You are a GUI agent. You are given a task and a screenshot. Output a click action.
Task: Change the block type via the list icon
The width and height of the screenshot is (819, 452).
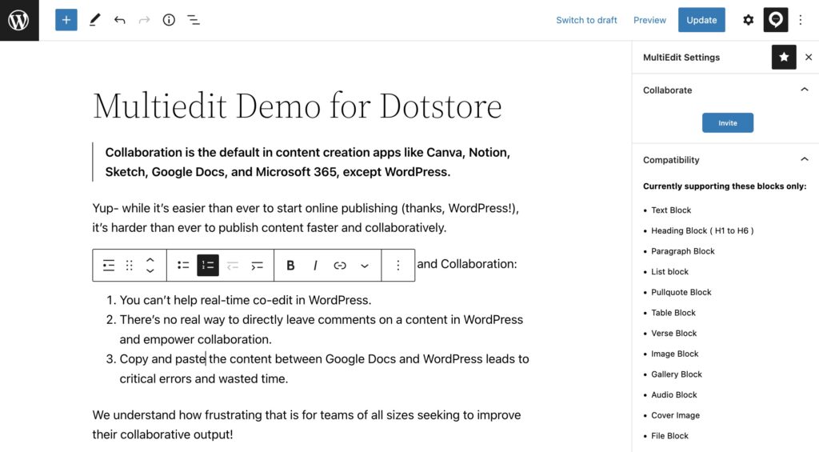pos(109,266)
